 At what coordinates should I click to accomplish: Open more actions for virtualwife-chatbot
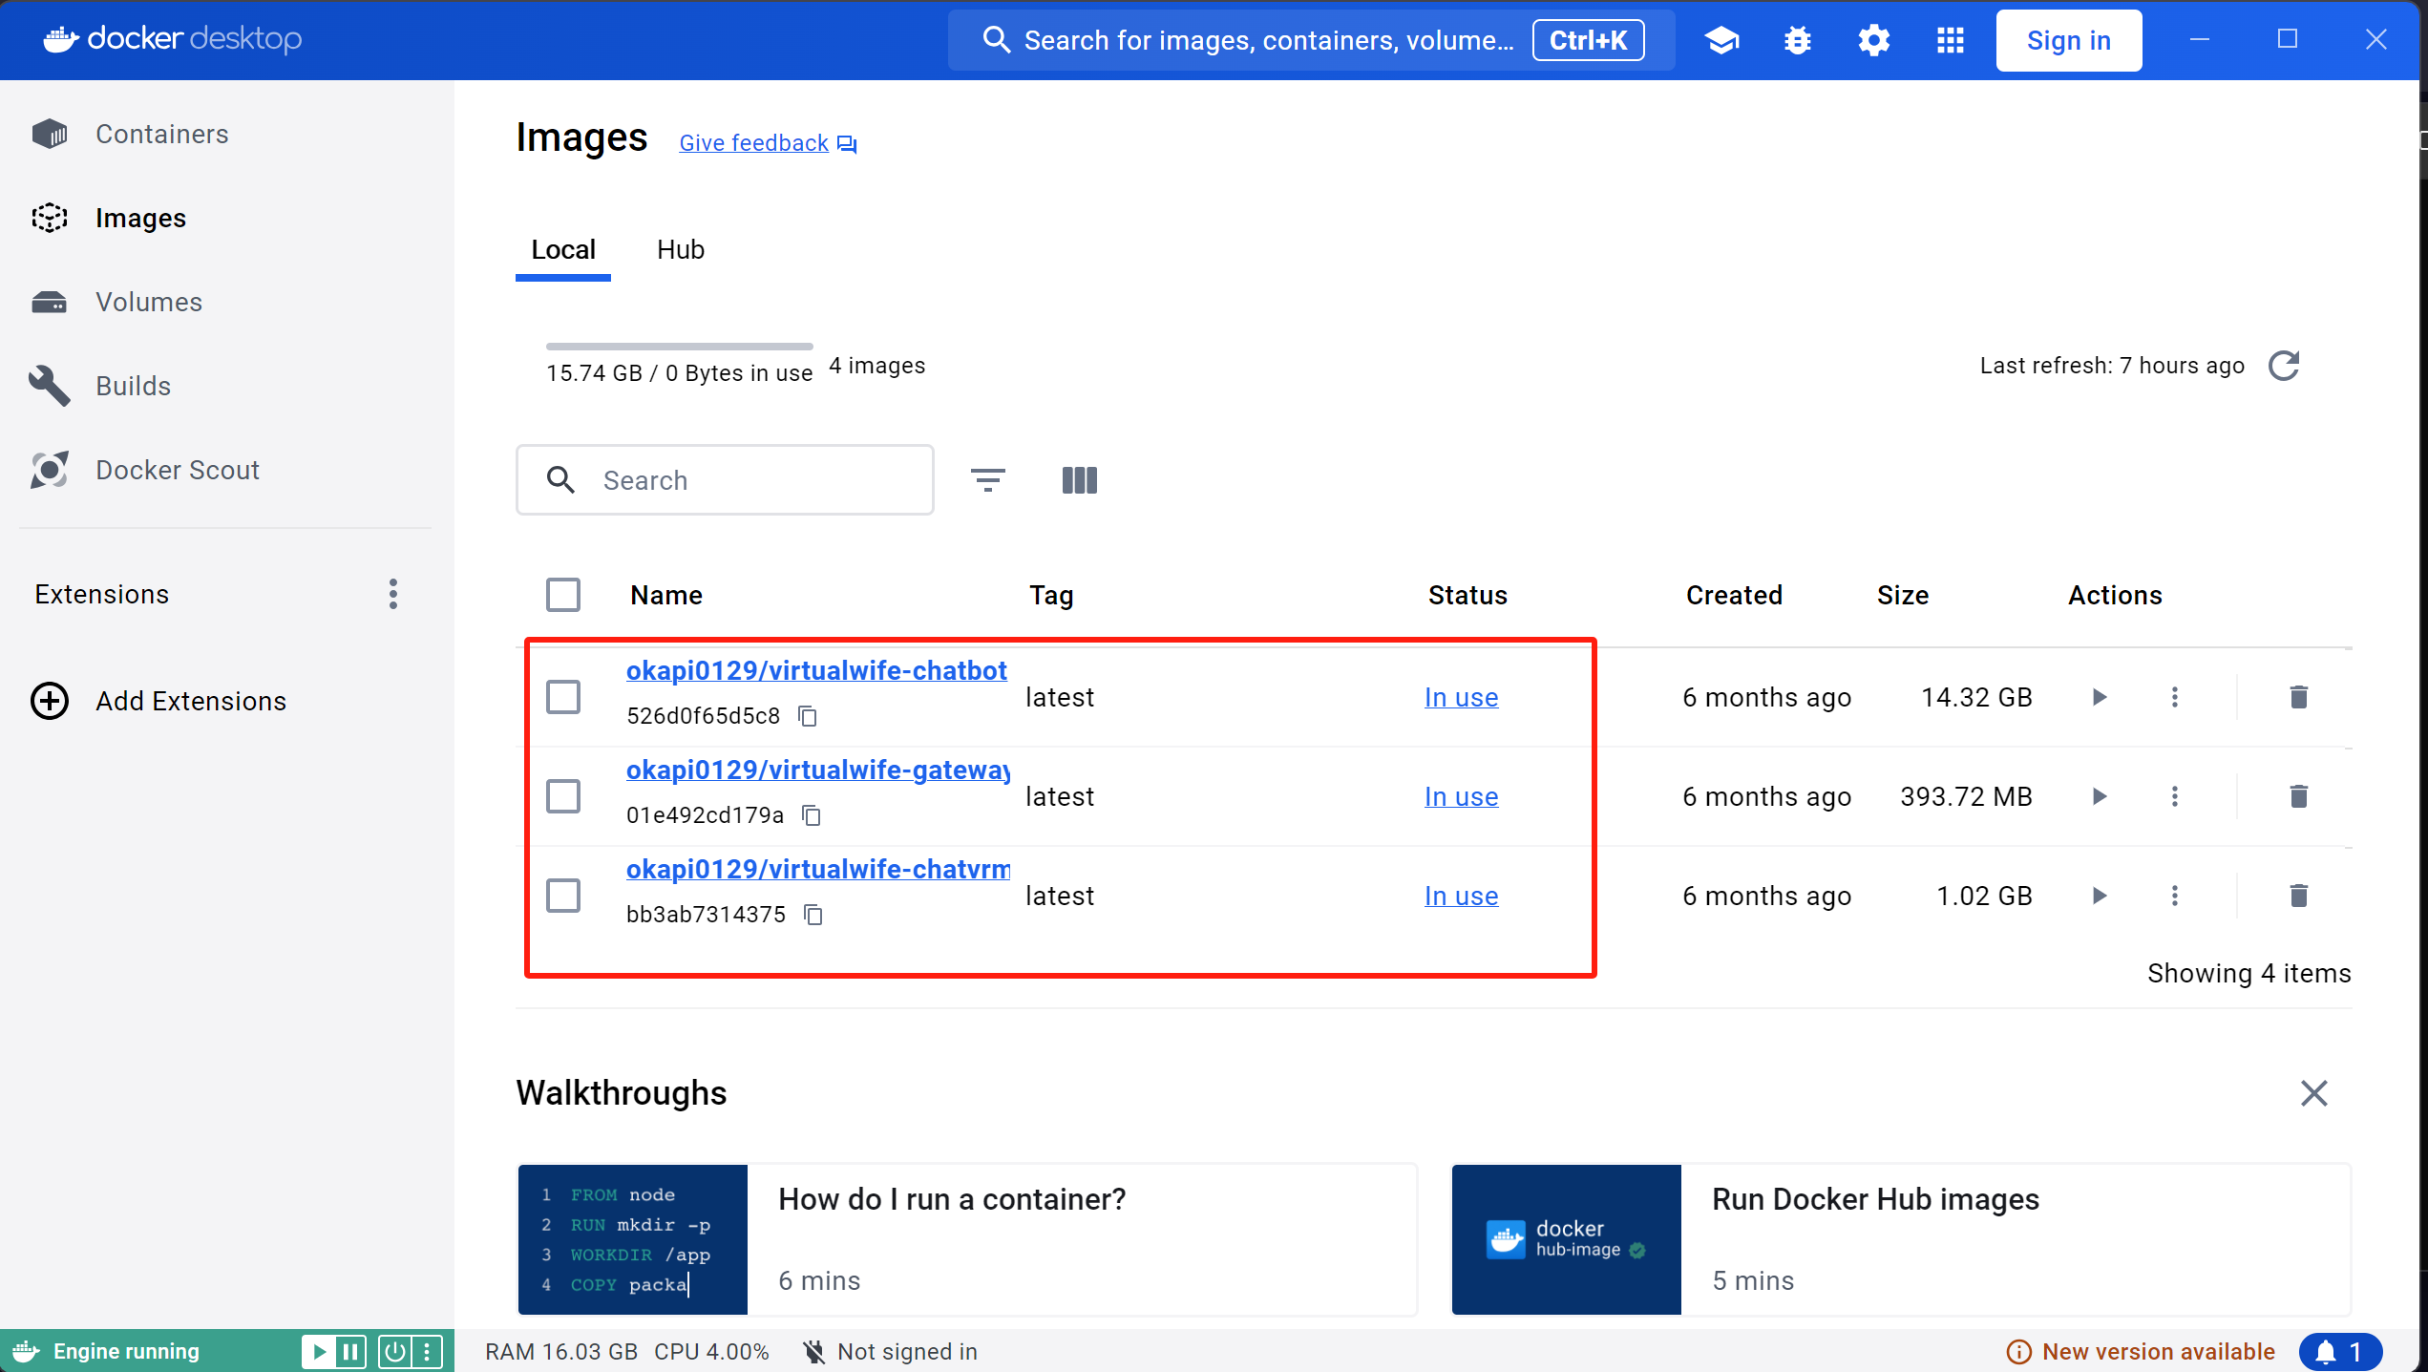pos(2175,697)
